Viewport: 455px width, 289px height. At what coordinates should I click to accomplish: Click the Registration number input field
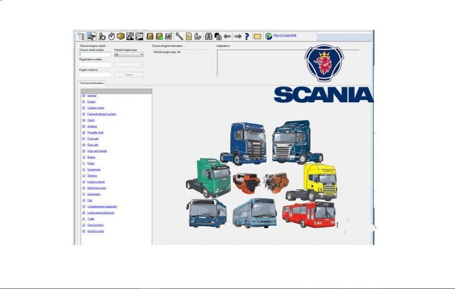(95, 64)
